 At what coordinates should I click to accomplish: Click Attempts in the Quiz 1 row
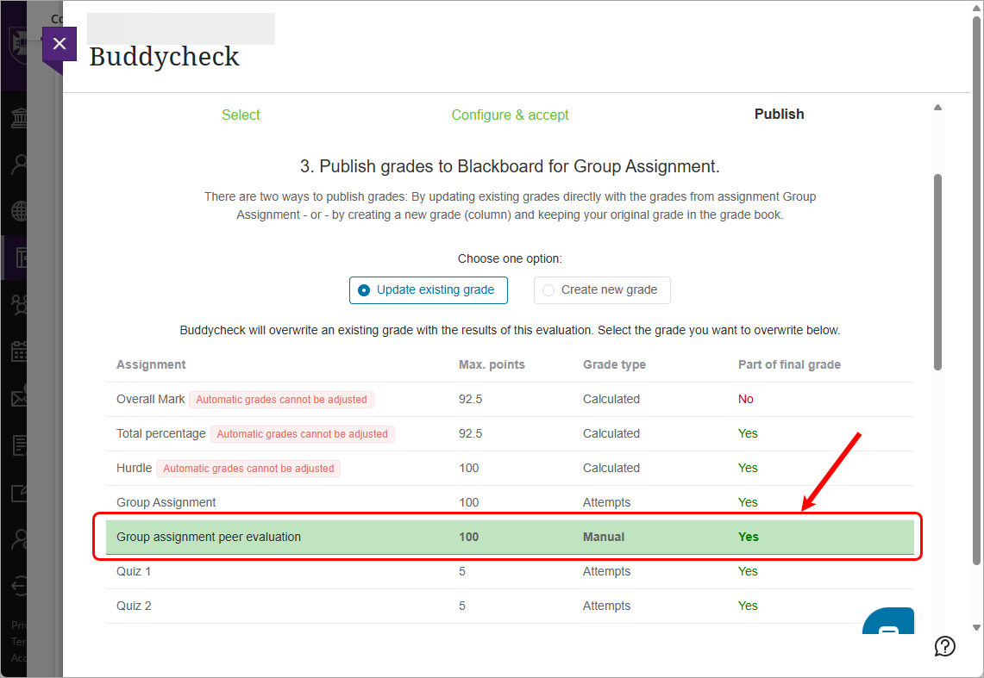pyautogui.click(x=606, y=571)
